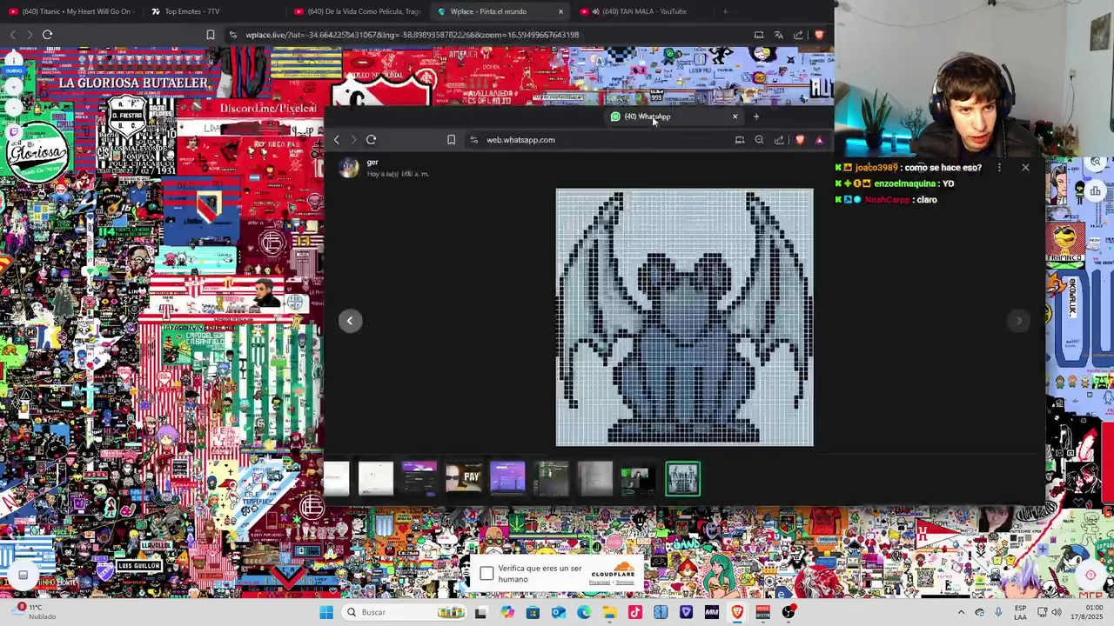This screenshot has width=1114, height=626.
Task: Open the gargoyle pixel art image
Action: pyautogui.click(x=685, y=317)
